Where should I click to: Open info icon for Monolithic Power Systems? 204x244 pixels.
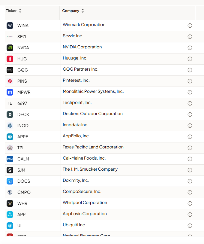(190, 92)
